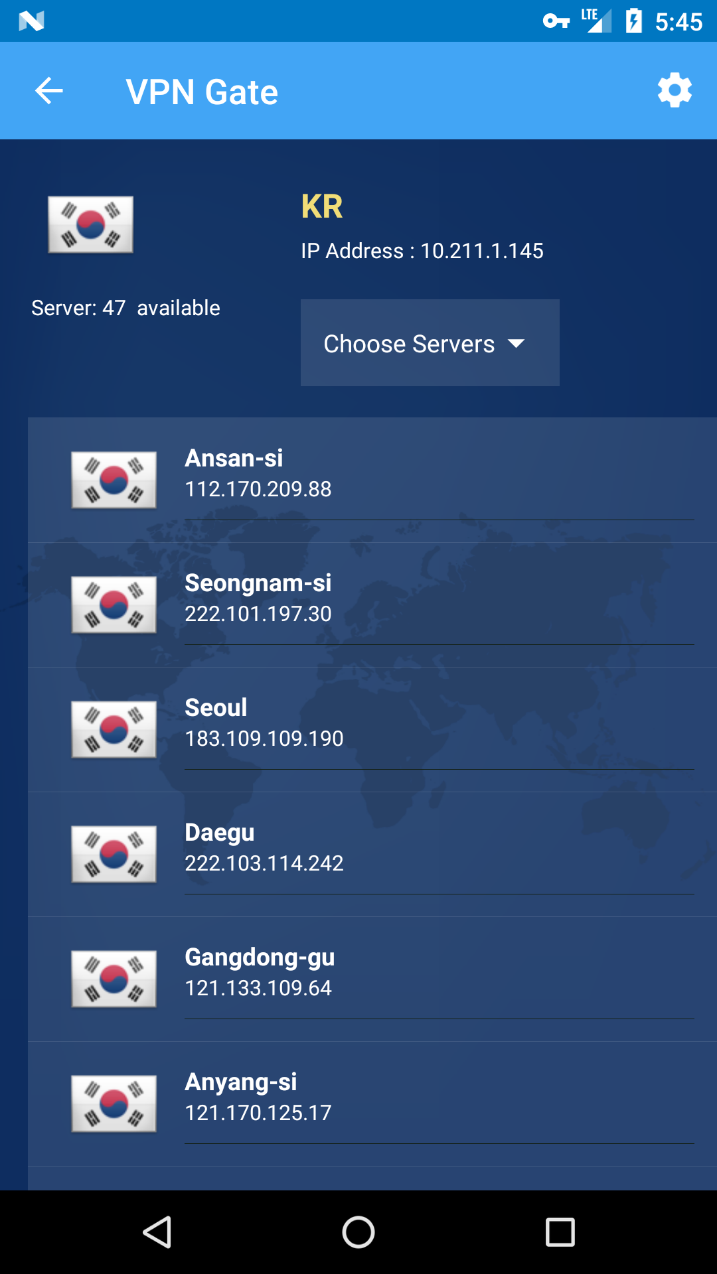Connect to Anyang-si server 121.170.125.17
717x1274 pixels.
tap(372, 1103)
